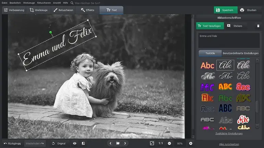Open Zusätzliche Einstellungen link
The width and height of the screenshot is (264, 148).
pos(229,134)
